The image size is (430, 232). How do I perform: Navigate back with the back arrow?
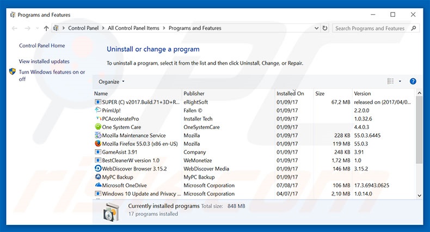[x=15, y=28]
